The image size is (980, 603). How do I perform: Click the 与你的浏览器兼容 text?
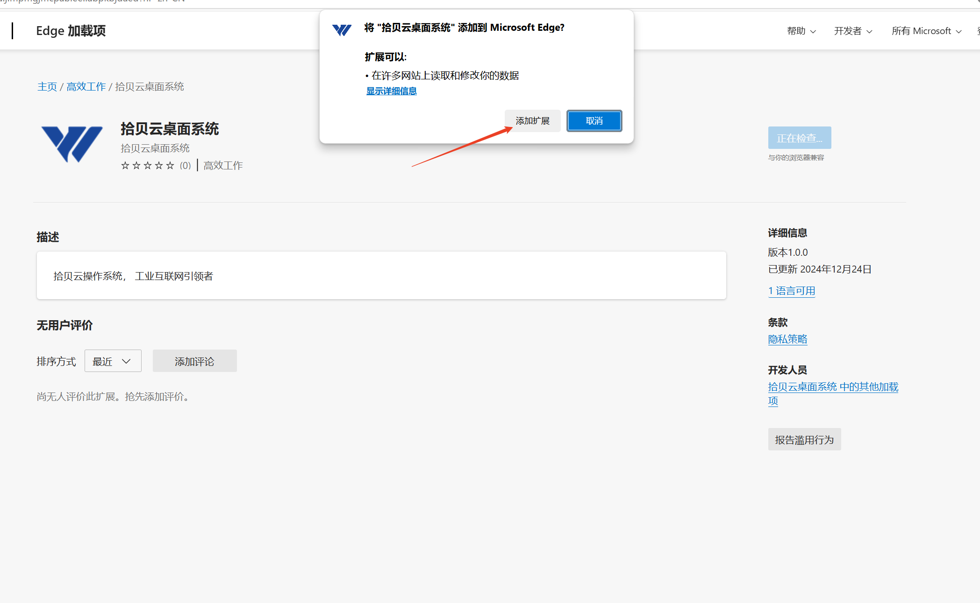[796, 158]
